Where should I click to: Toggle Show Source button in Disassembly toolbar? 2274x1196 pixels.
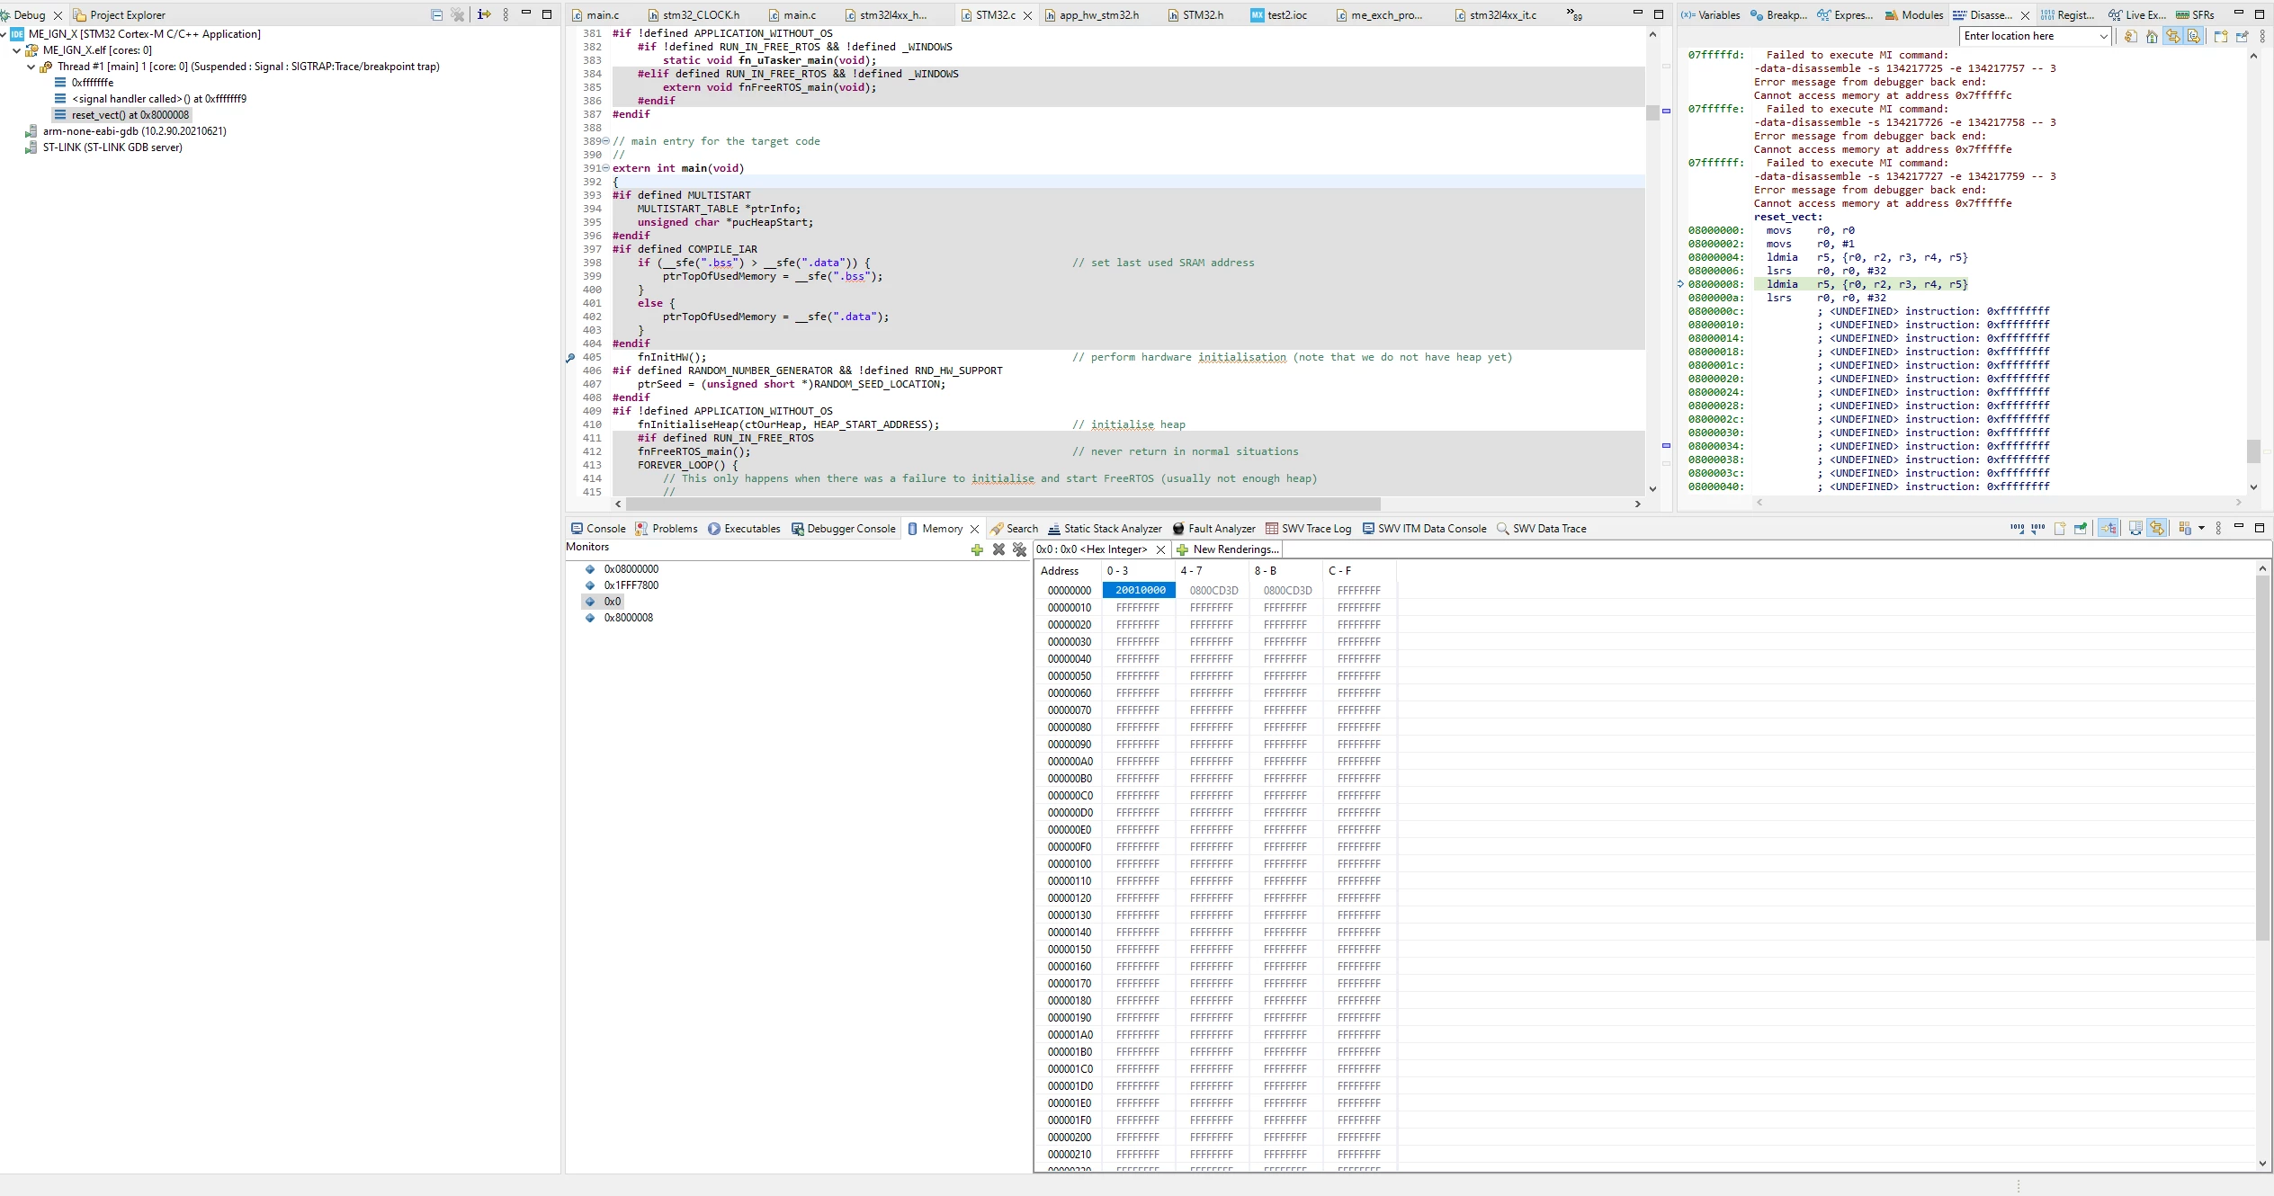click(x=2194, y=37)
